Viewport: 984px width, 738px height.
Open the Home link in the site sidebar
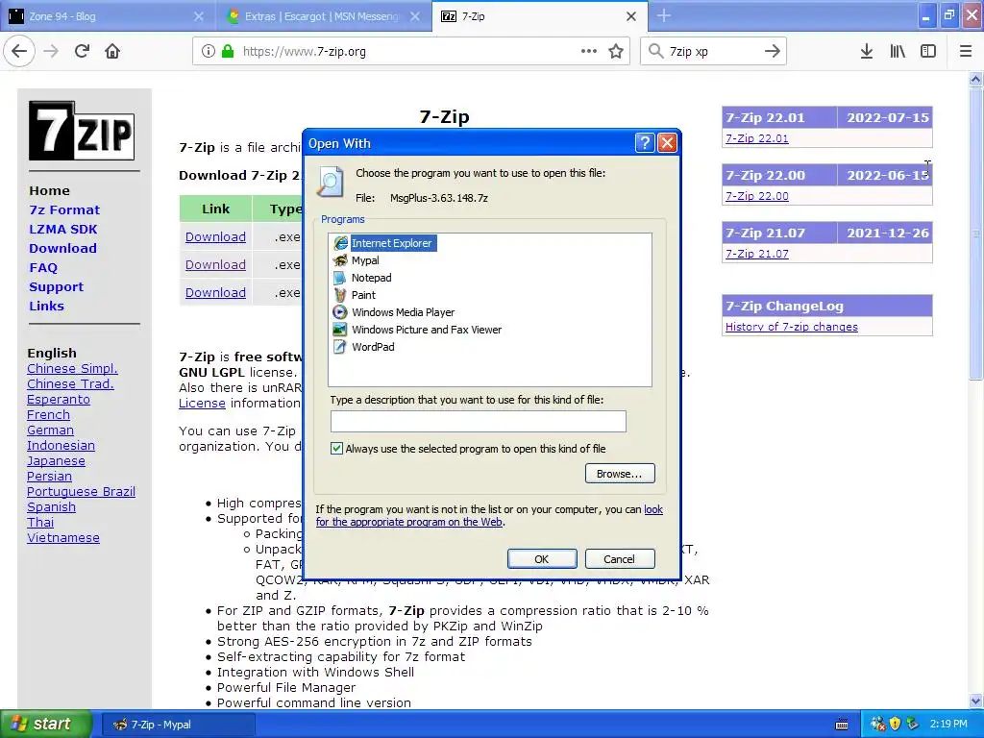click(50, 191)
